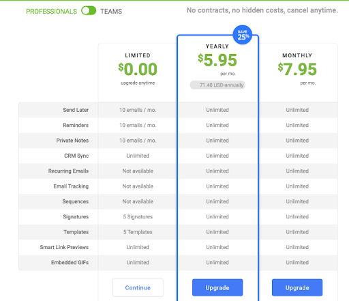The image size is (349, 301).
Task: Toggle the Professionals/Teams switch
Action: pyautogui.click(x=89, y=11)
